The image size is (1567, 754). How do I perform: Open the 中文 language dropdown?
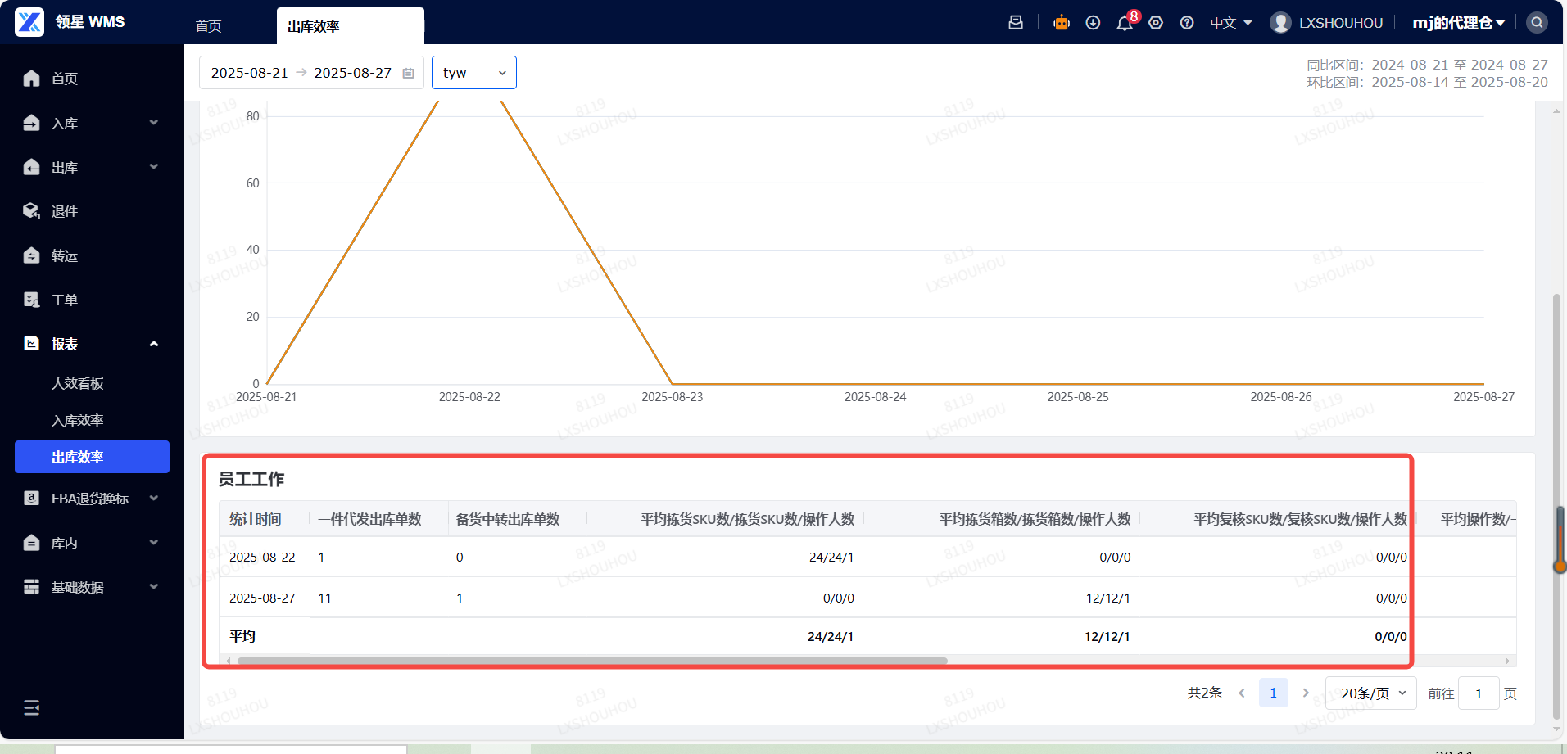pyautogui.click(x=1230, y=23)
